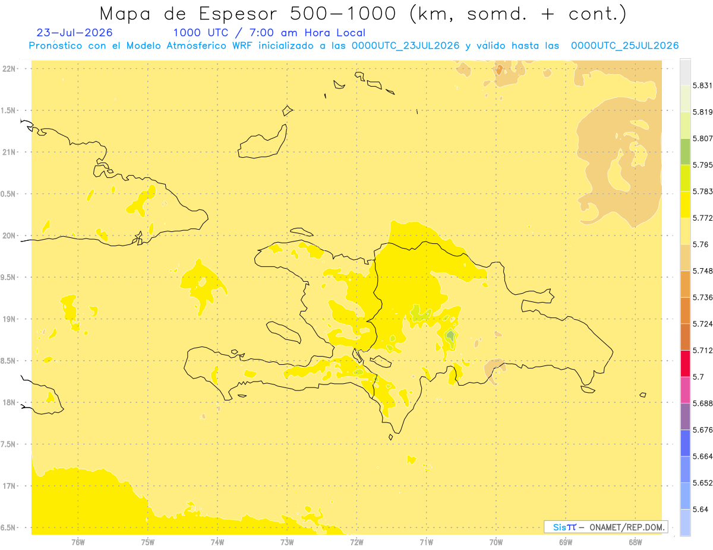Select the legend value "5.76"
713x550 pixels.
tap(701, 244)
